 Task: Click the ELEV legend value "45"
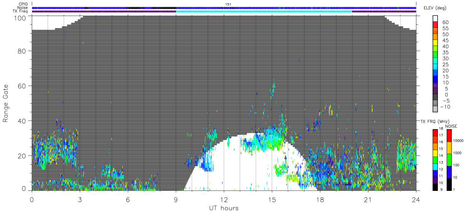(x=446, y=40)
